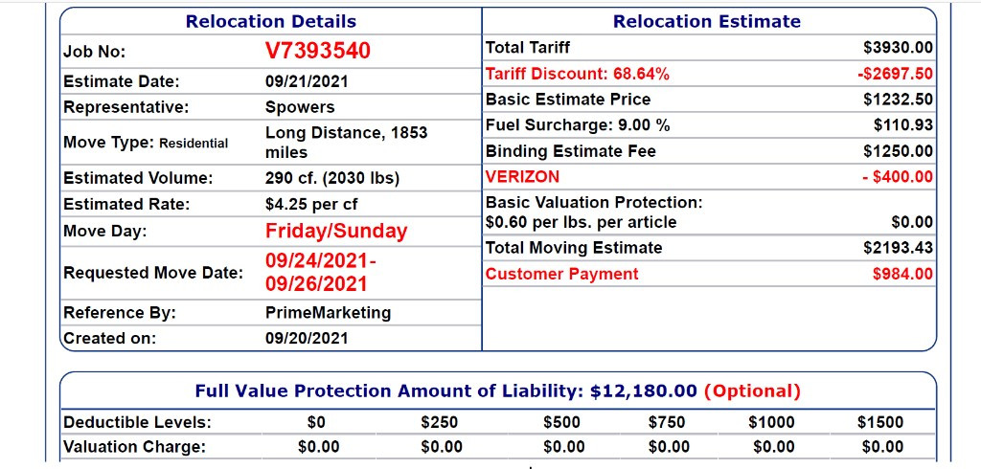This screenshot has width=981, height=469.
Task: Click the representative name Spowers
Action: pos(300,107)
